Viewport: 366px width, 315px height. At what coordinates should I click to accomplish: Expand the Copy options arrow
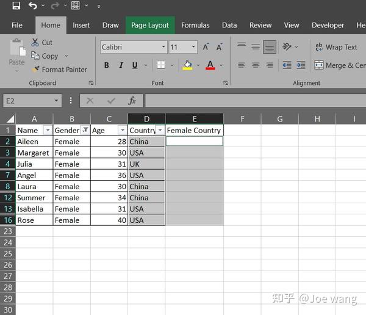coord(66,56)
